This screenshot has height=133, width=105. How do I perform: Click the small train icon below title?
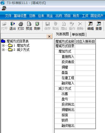(x=4, y=8)
